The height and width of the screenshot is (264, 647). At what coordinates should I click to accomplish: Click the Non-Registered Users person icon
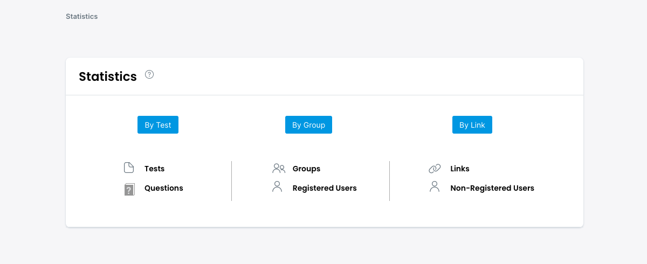[435, 187]
